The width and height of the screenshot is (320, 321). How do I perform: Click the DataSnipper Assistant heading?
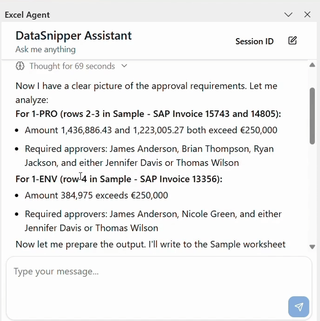tap(74, 36)
